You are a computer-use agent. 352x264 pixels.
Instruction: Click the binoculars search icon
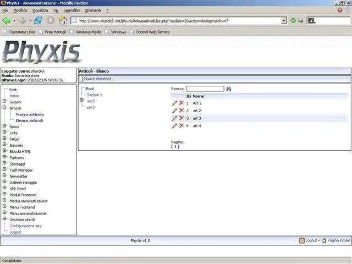coord(229,89)
